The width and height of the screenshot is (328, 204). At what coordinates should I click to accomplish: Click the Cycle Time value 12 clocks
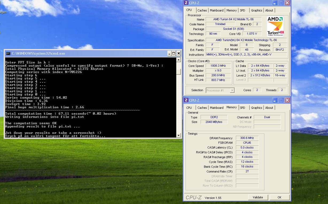point(247,162)
